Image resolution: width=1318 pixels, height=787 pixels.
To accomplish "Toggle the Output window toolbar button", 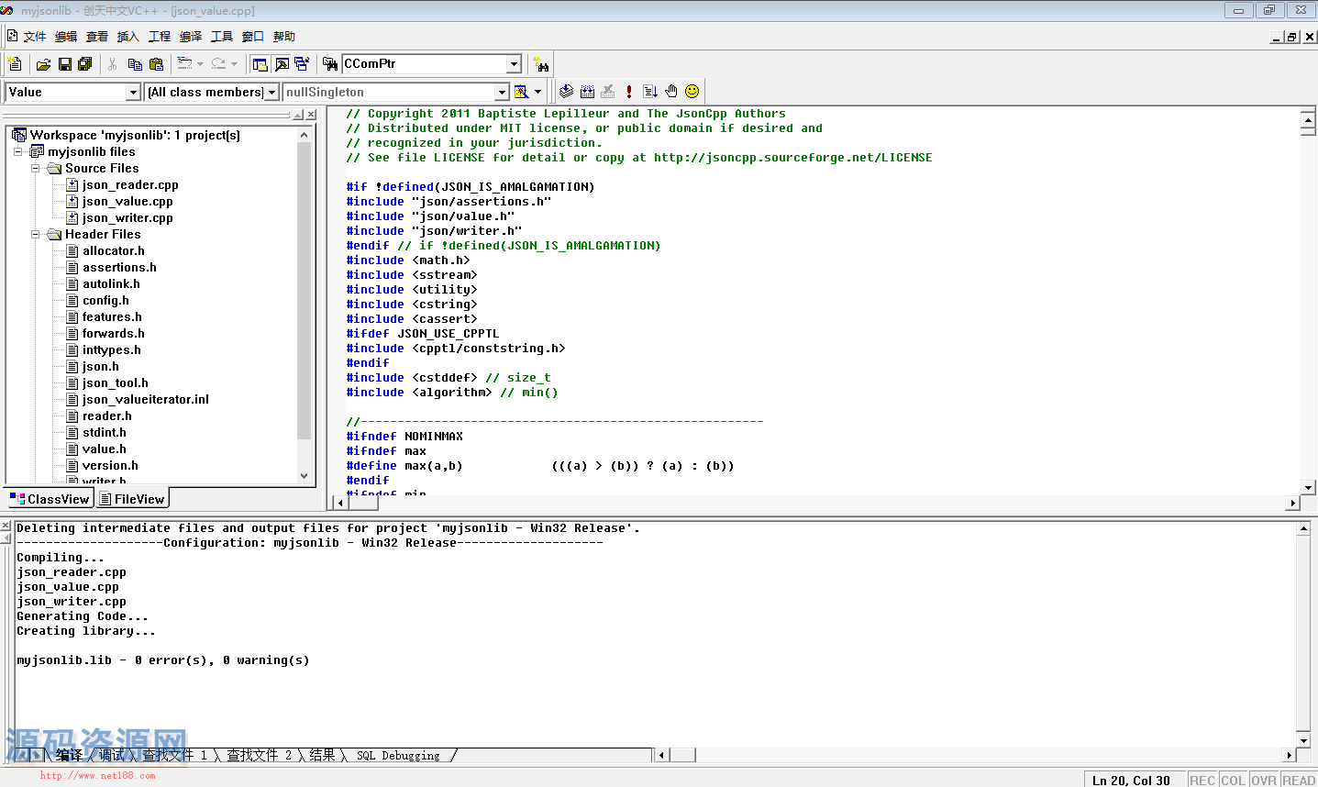I will point(282,64).
